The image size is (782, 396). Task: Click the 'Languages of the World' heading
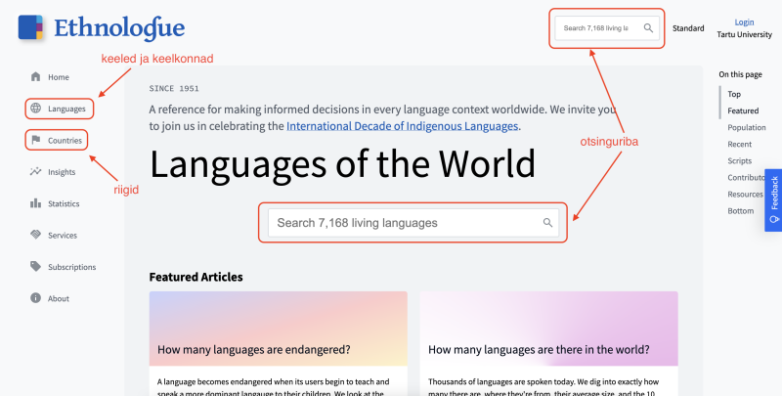coord(342,164)
